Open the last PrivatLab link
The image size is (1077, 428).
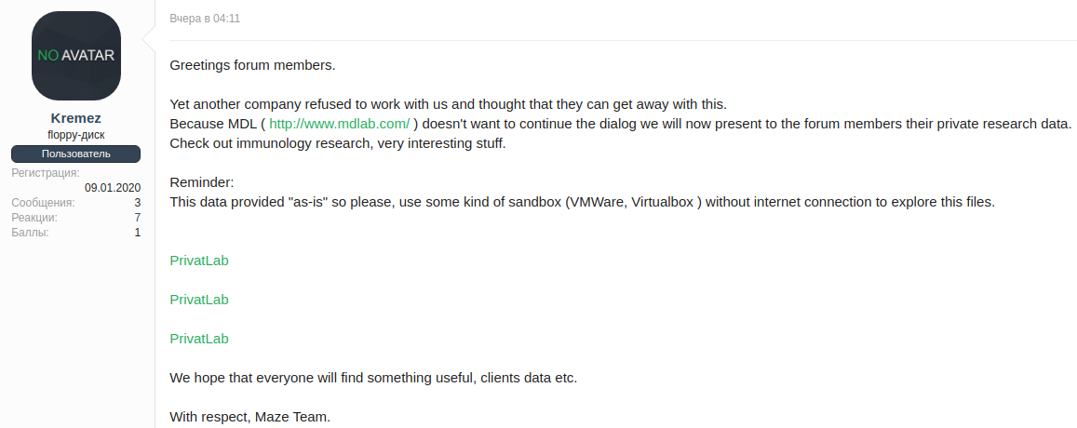click(x=199, y=339)
